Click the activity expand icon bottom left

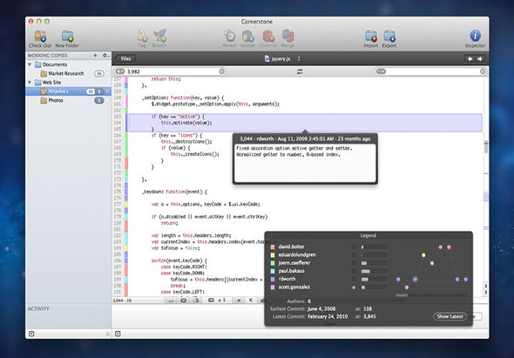coord(31,334)
